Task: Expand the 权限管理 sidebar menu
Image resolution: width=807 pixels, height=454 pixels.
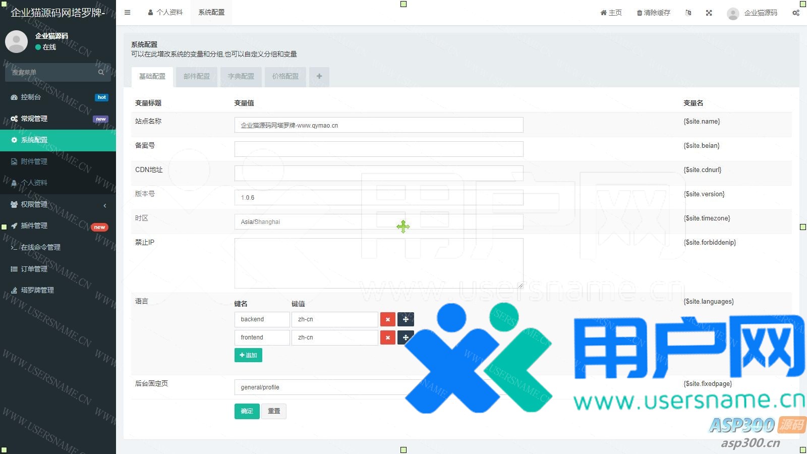Action: point(58,204)
